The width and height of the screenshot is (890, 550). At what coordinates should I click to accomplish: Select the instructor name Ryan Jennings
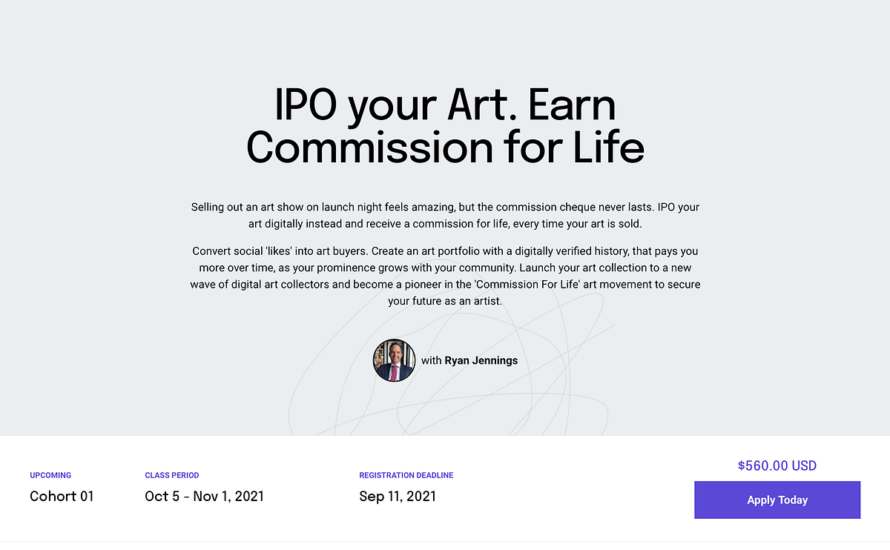click(481, 361)
